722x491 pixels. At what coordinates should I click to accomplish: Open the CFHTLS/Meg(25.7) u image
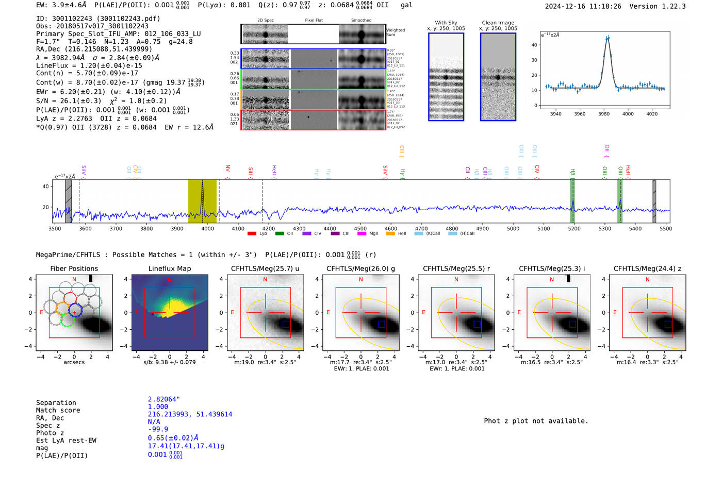point(265,313)
